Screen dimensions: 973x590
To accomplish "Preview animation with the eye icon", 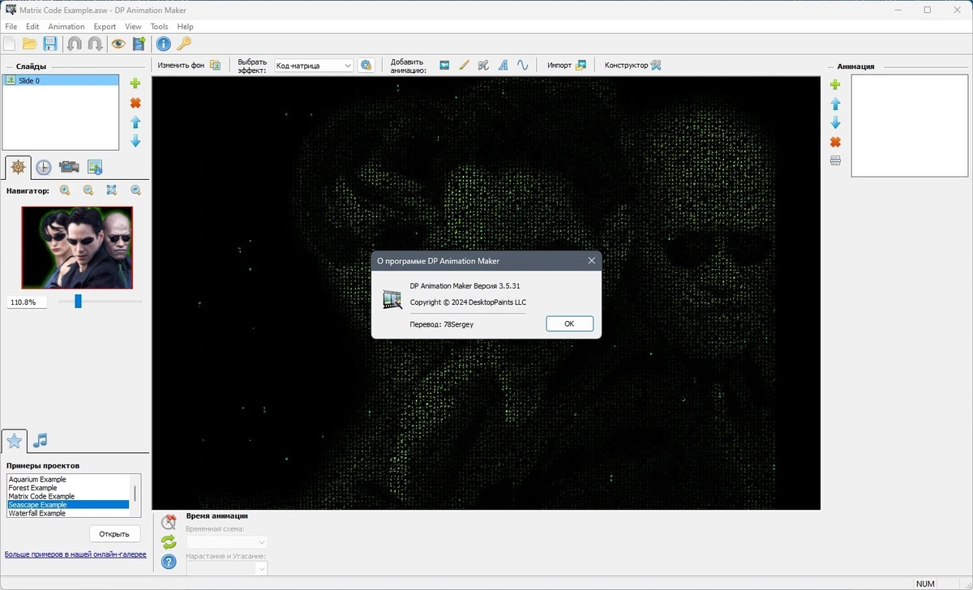I will [118, 44].
